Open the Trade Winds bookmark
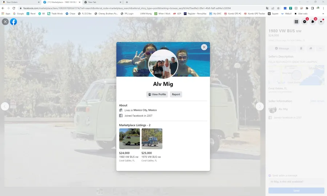This screenshot has width=327, height=196. point(55,13)
